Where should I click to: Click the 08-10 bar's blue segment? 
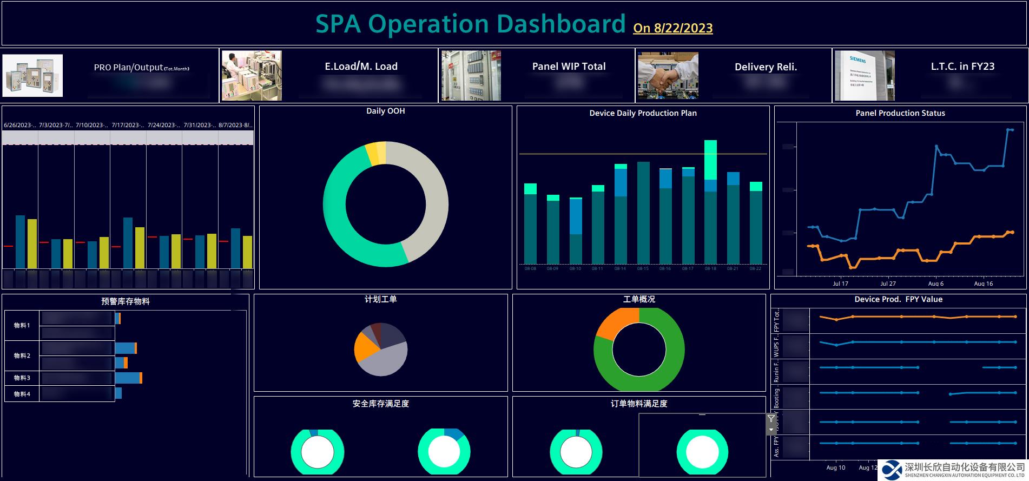[x=576, y=216]
